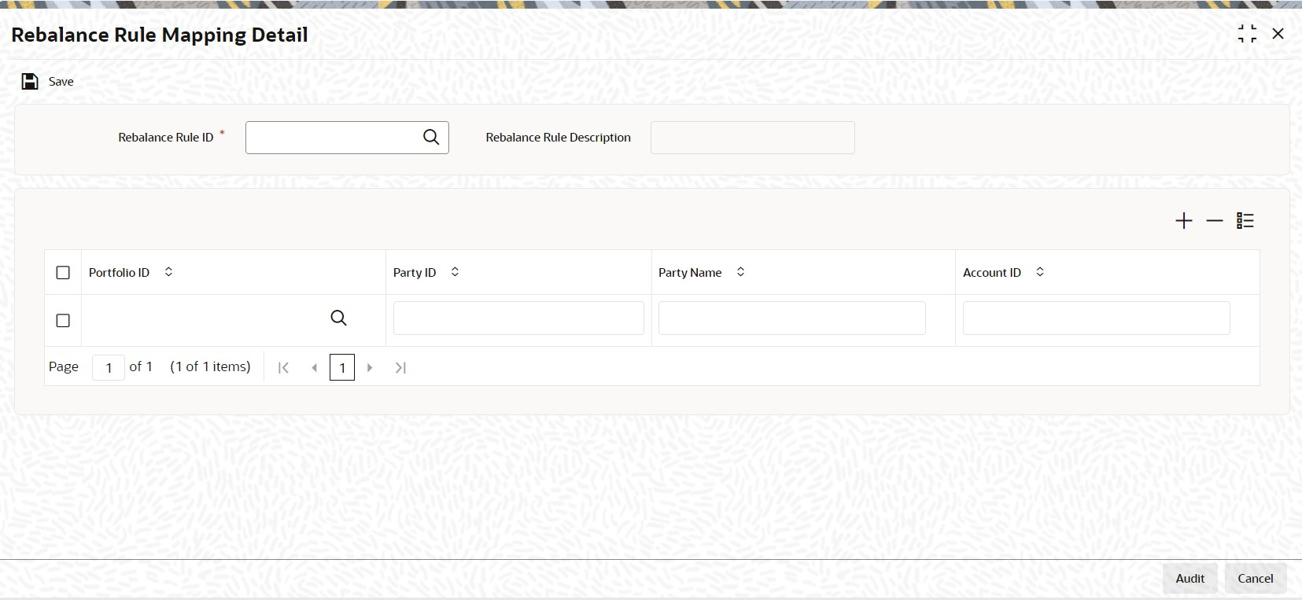
Task: Go to the last page of the table
Action: point(400,367)
